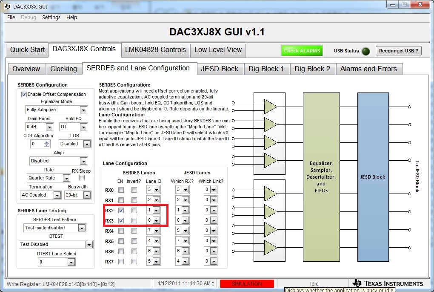The height and width of the screenshot is (292, 434).
Task: Click the DAC3XJ8X GUI title bar app icon
Action: click(7, 6)
